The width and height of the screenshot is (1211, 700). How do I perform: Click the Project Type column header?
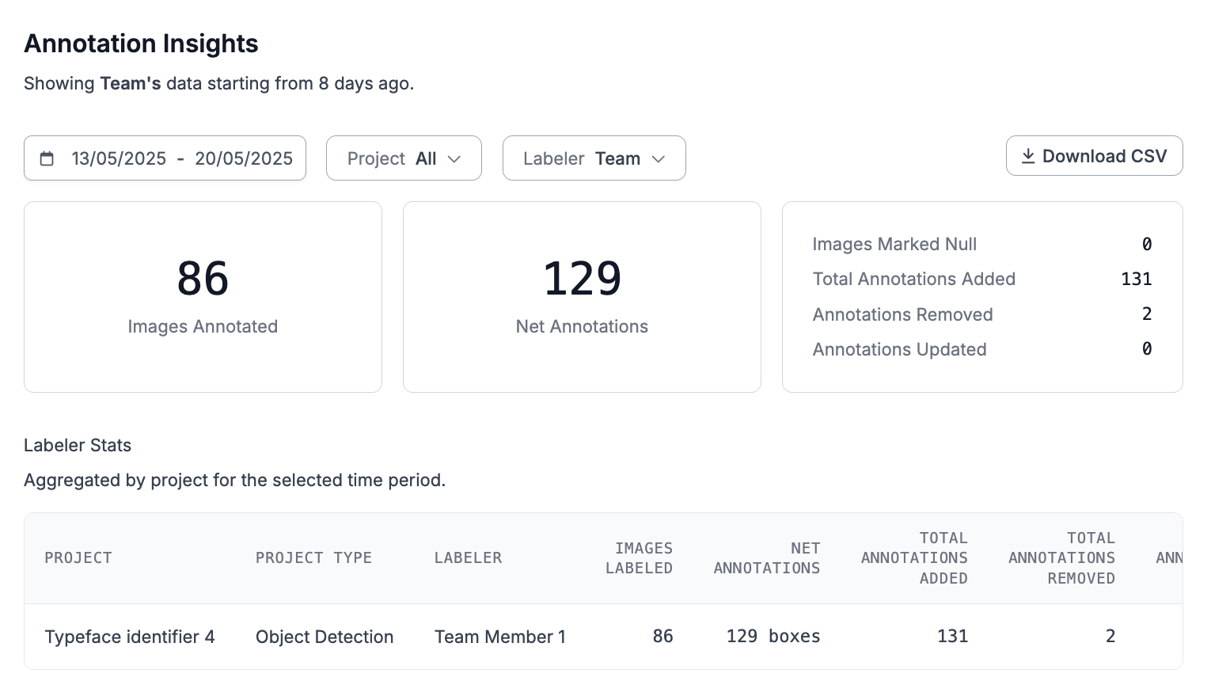pos(313,558)
